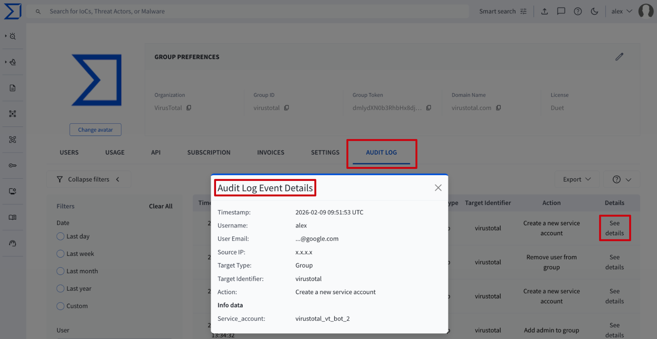Screen dimensions: 657x339
Task: Select the Last day date filter
Action: [x=61, y=236]
